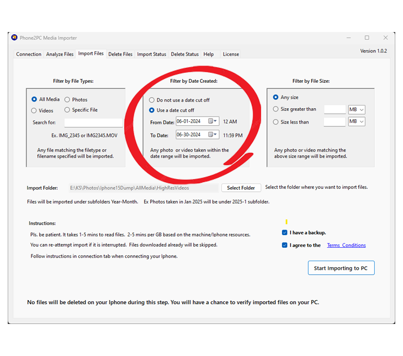Viewport: 403px width, 356px height.
Task: Click the Size greater than value field
Action: (335, 109)
